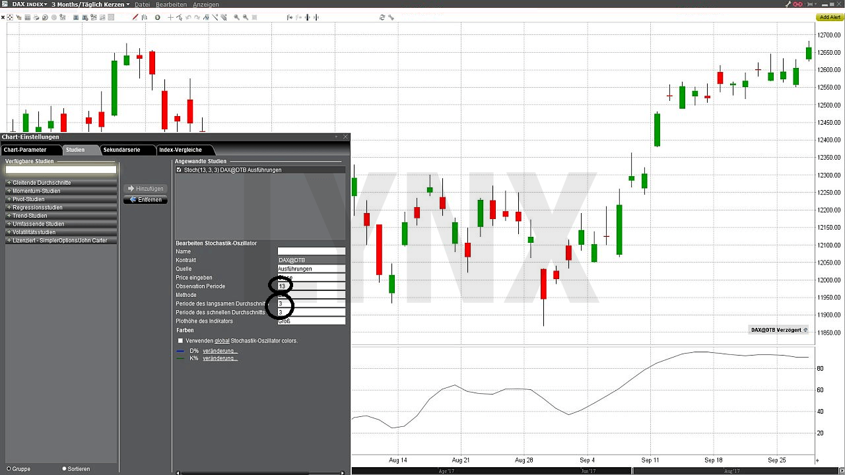
Task: Uncheck the Stoch(13, 3, 3) study
Action: 179,170
